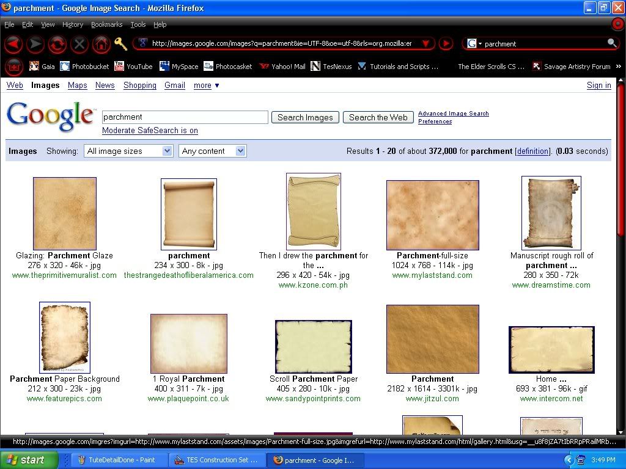This screenshot has width=626, height=469.
Task: Open the Parchment-full-size thumbnail
Action: (433, 216)
